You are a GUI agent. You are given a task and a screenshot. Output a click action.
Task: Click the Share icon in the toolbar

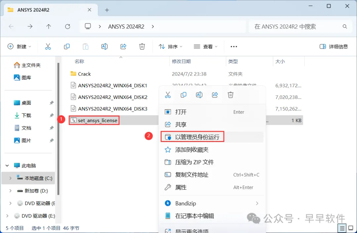(x=123, y=47)
